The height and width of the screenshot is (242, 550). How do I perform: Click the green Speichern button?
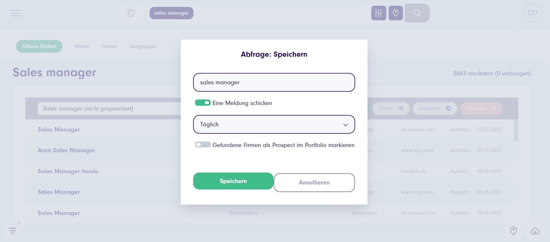[233, 181]
